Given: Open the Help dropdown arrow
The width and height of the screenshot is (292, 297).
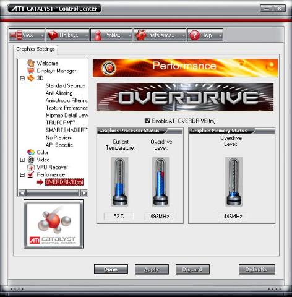Looking at the screenshot, I should coord(220,35).
